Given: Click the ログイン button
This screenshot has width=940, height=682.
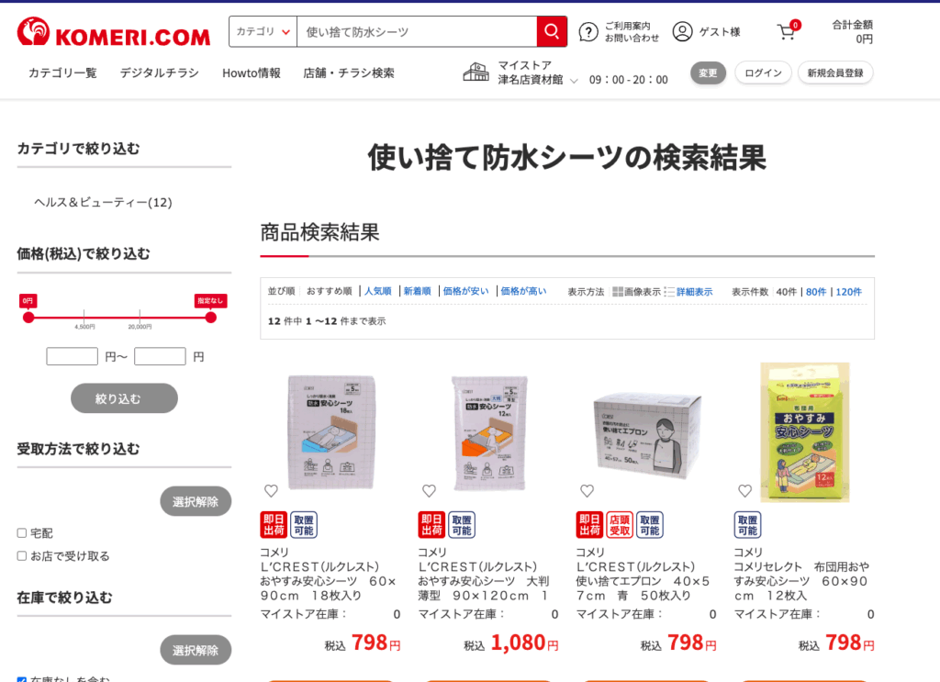Looking at the screenshot, I should (763, 73).
